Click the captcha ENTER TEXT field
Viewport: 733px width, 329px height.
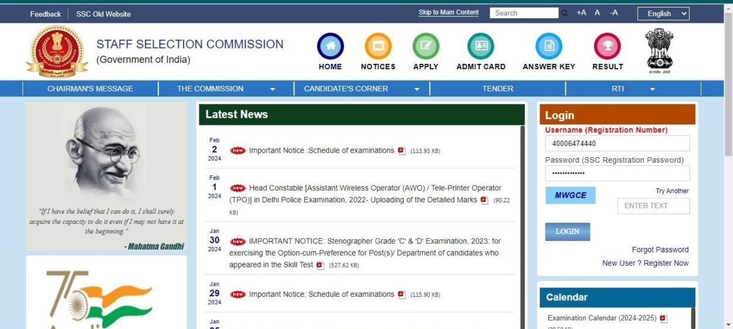[x=654, y=206]
